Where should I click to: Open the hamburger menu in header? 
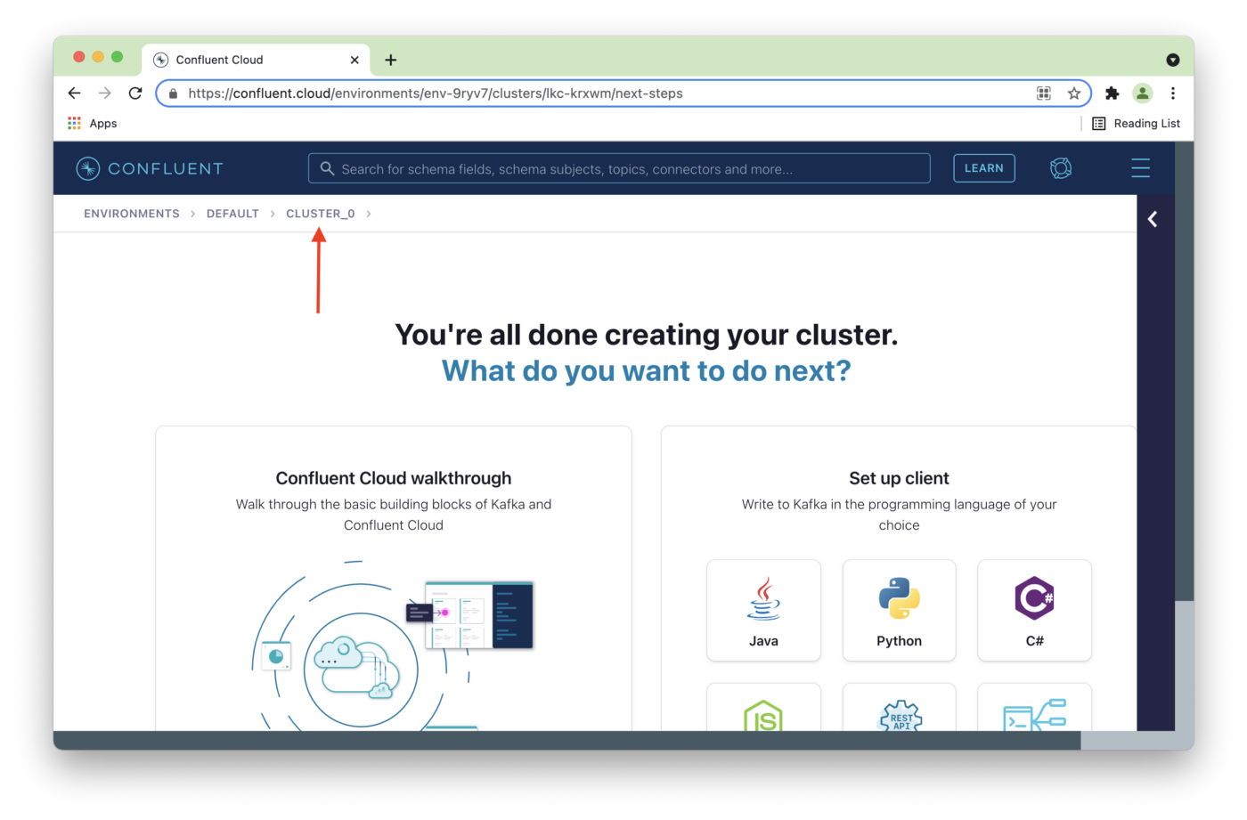point(1140,168)
